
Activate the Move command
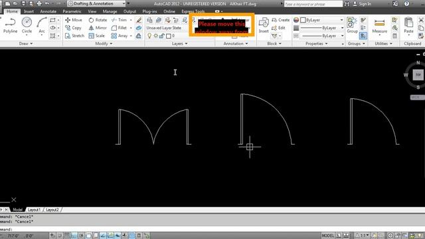click(74, 20)
